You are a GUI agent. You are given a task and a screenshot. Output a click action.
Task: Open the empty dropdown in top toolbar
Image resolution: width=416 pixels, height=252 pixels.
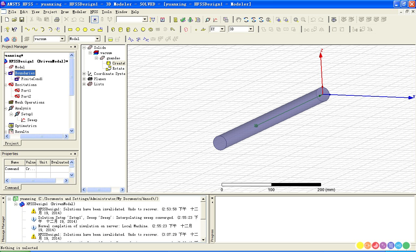point(145,20)
